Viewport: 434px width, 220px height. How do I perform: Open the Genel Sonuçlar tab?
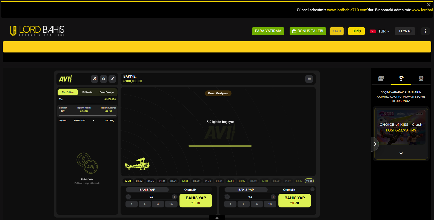pyautogui.click(x=107, y=92)
